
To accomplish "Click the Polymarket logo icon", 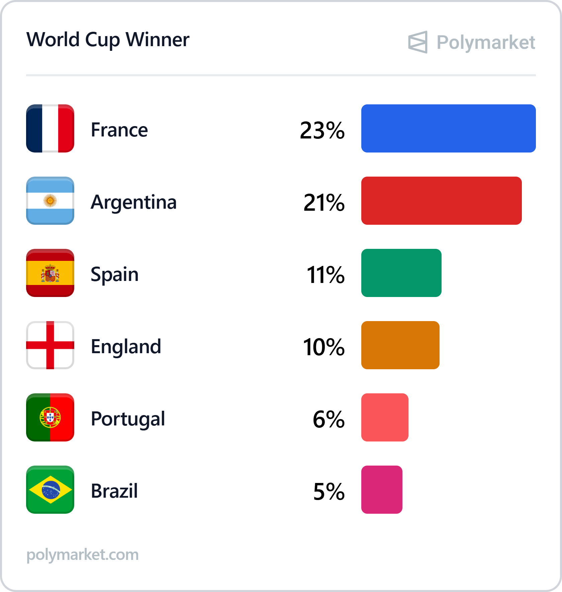I will 418,42.
